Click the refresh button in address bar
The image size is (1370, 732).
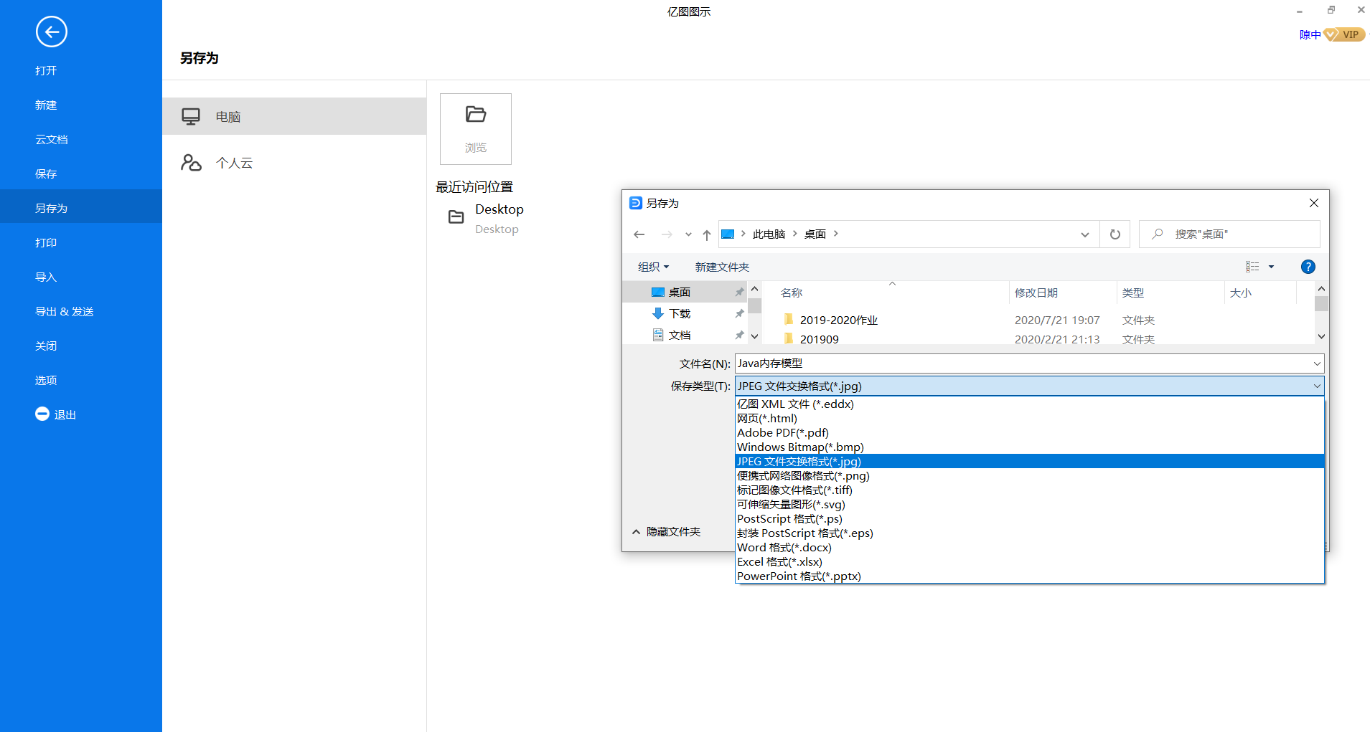[x=1115, y=234]
